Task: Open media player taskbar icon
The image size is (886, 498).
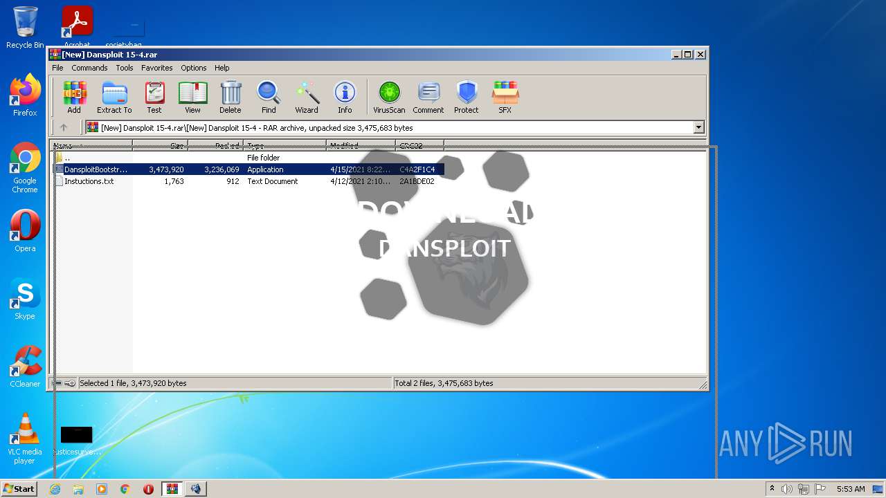Action: [102, 489]
